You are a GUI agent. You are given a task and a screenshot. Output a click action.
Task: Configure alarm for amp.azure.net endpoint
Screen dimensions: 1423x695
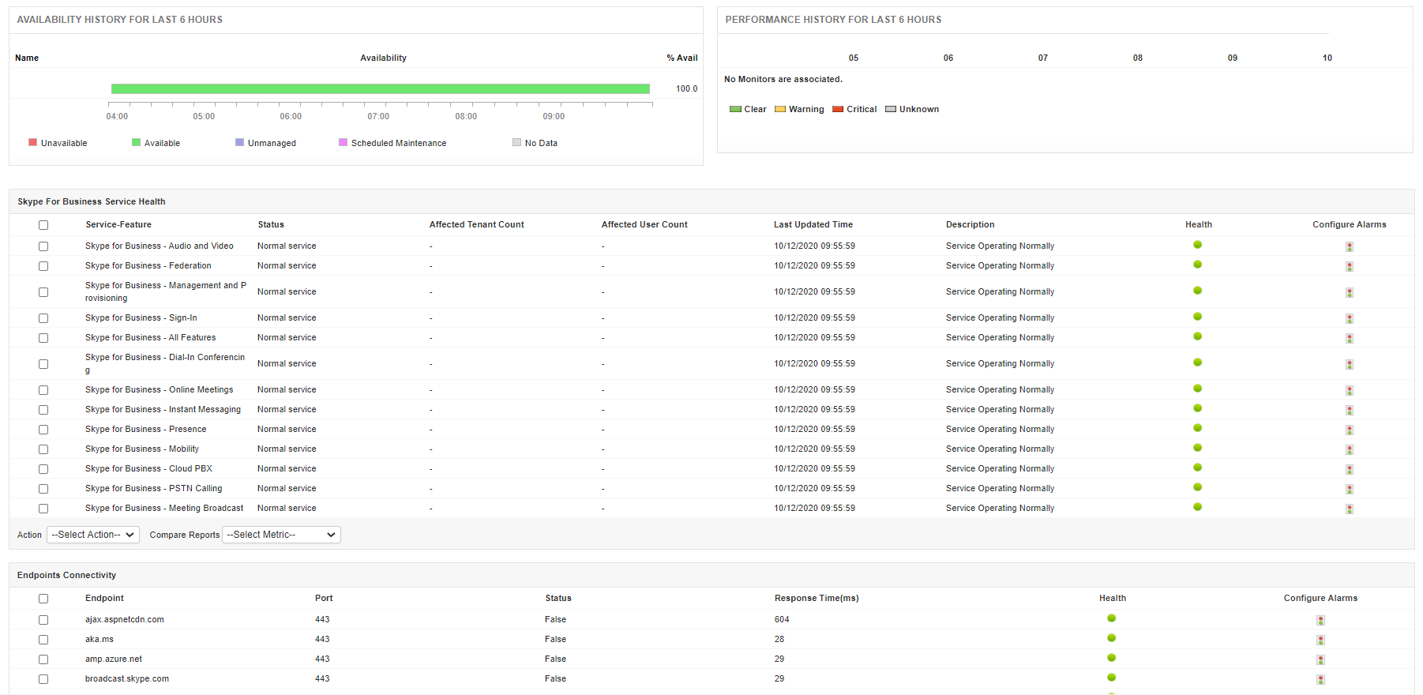coord(1320,659)
